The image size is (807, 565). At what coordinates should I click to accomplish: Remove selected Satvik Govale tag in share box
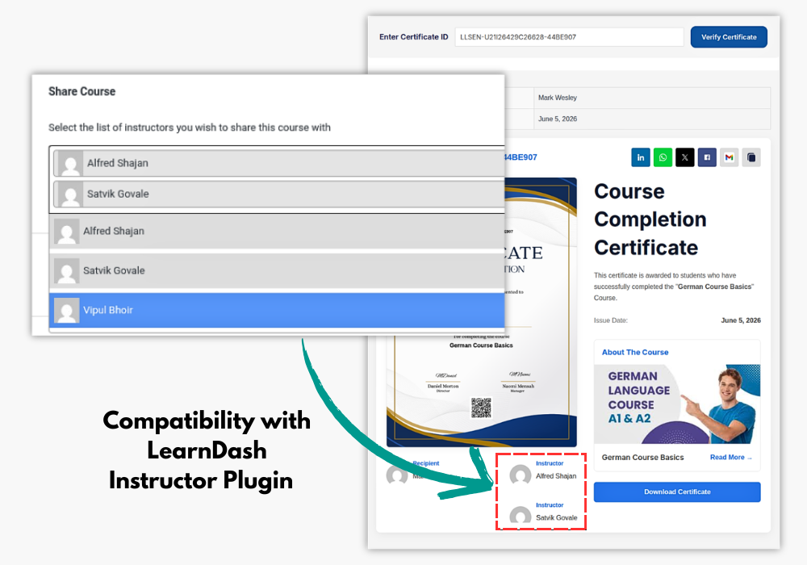[279, 194]
